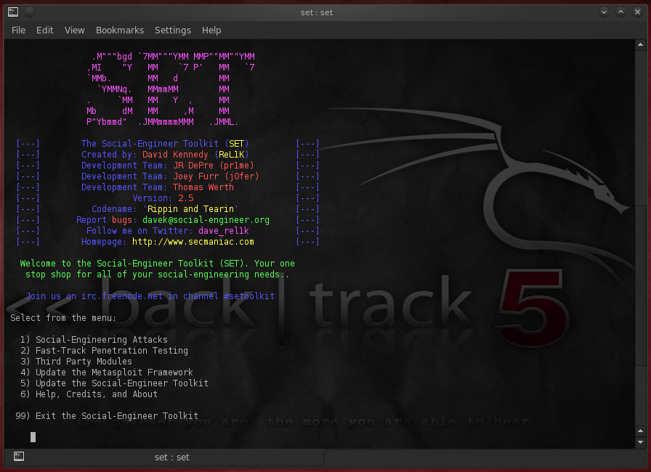This screenshot has height=472, width=651.
Task: Open the Help menu
Action: (211, 30)
